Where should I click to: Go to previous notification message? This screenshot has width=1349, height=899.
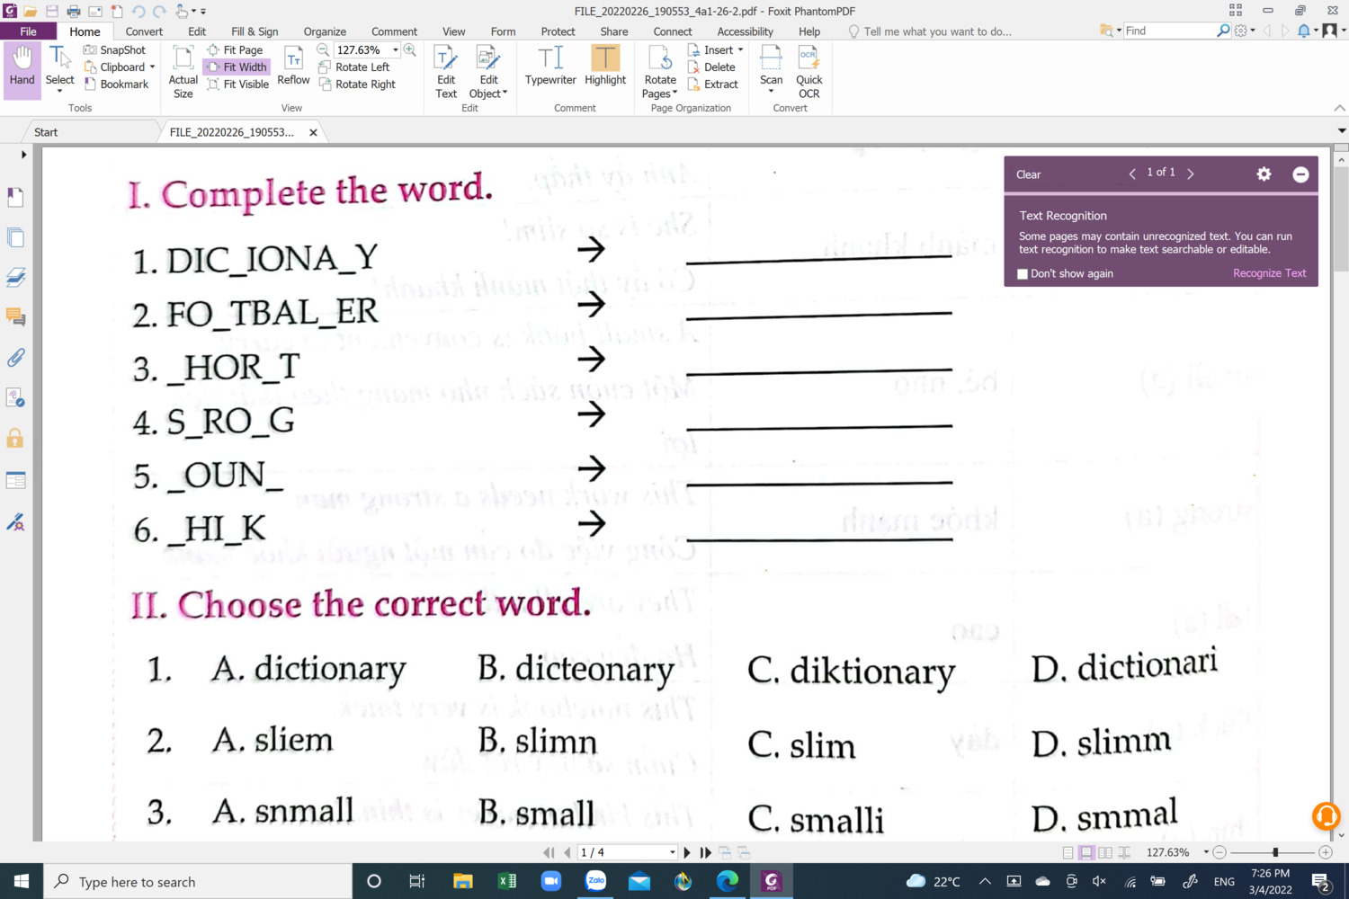coord(1132,174)
